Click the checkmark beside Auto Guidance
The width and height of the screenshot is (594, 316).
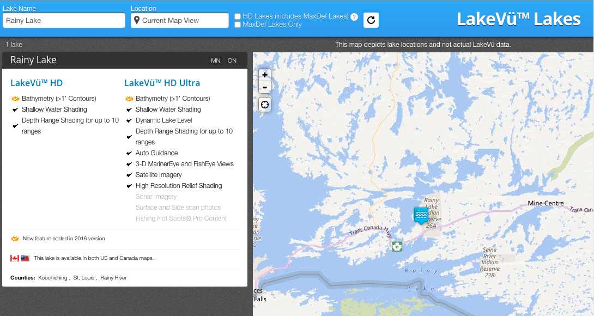coord(129,153)
